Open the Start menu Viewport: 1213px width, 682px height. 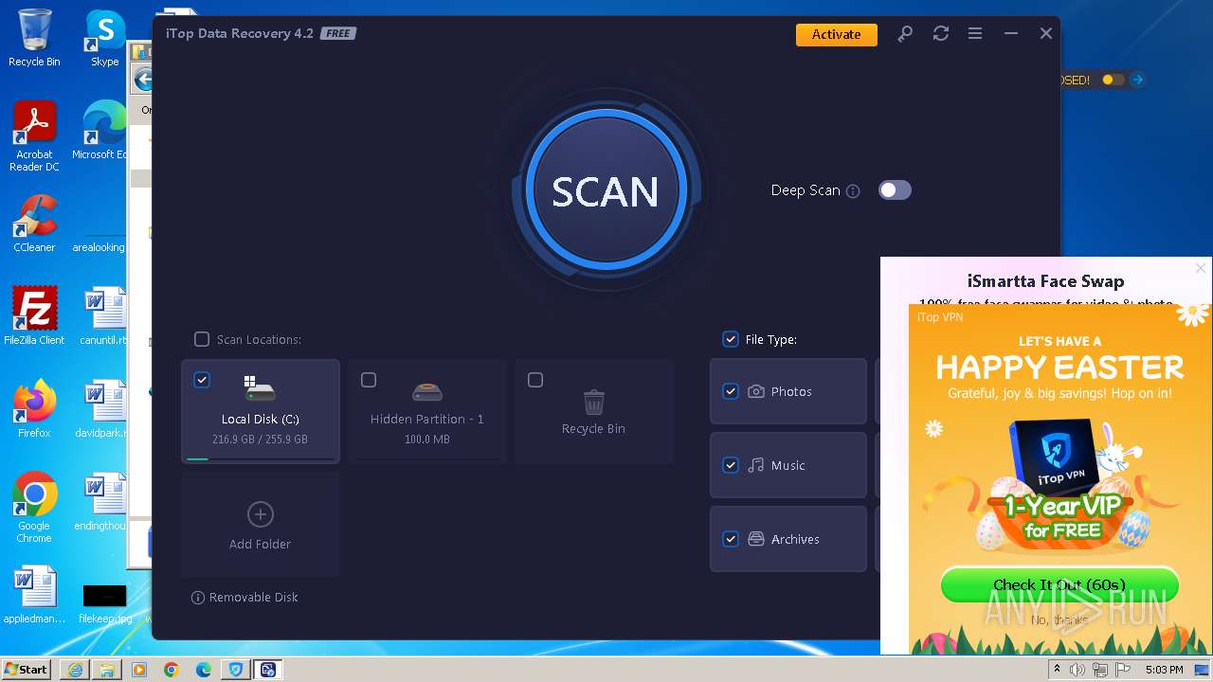click(26, 669)
